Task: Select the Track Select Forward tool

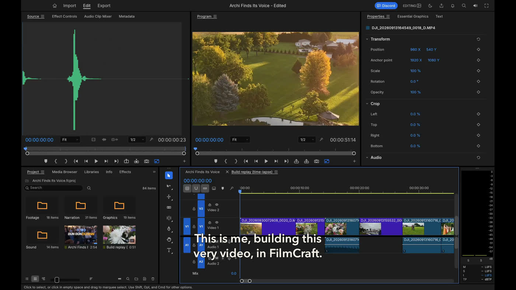Action: 169,186
